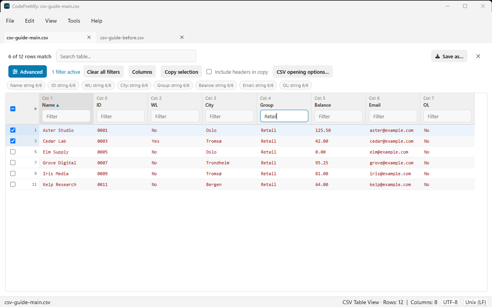Select the aster@example.com cell

[393, 130]
